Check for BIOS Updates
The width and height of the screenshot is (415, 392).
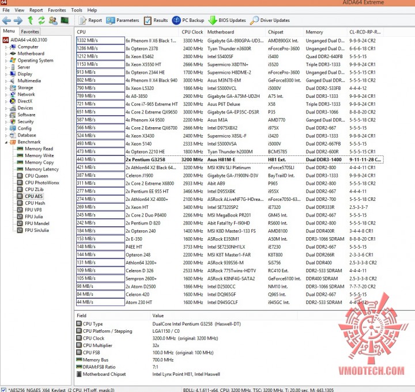227,20
